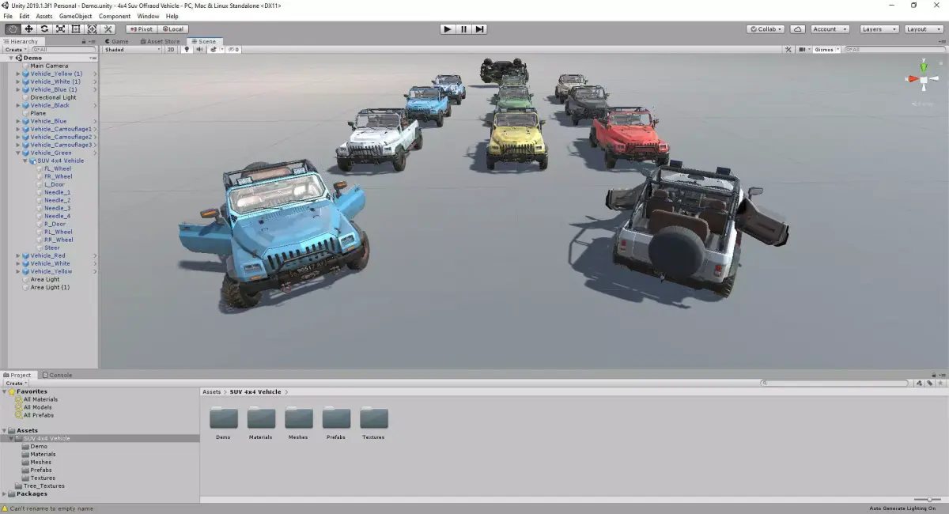Open the Layers dropdown
949x514 pixels.
(x=879, y=29)
